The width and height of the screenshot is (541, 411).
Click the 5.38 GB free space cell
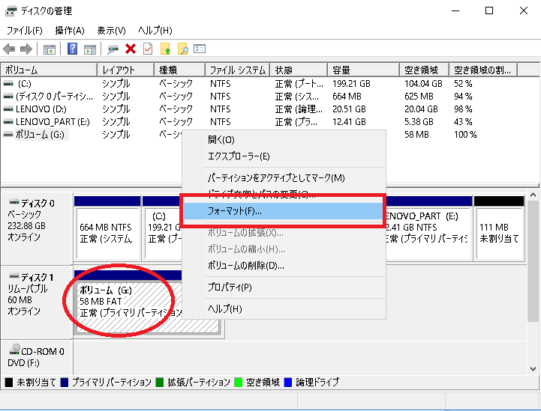click(419, 122)
